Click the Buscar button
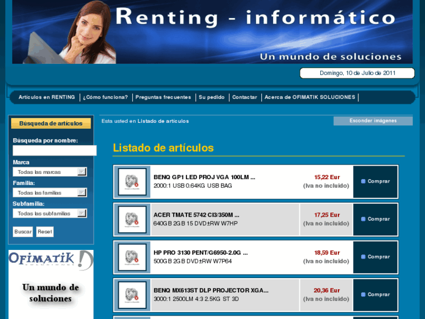 [23, 232]
